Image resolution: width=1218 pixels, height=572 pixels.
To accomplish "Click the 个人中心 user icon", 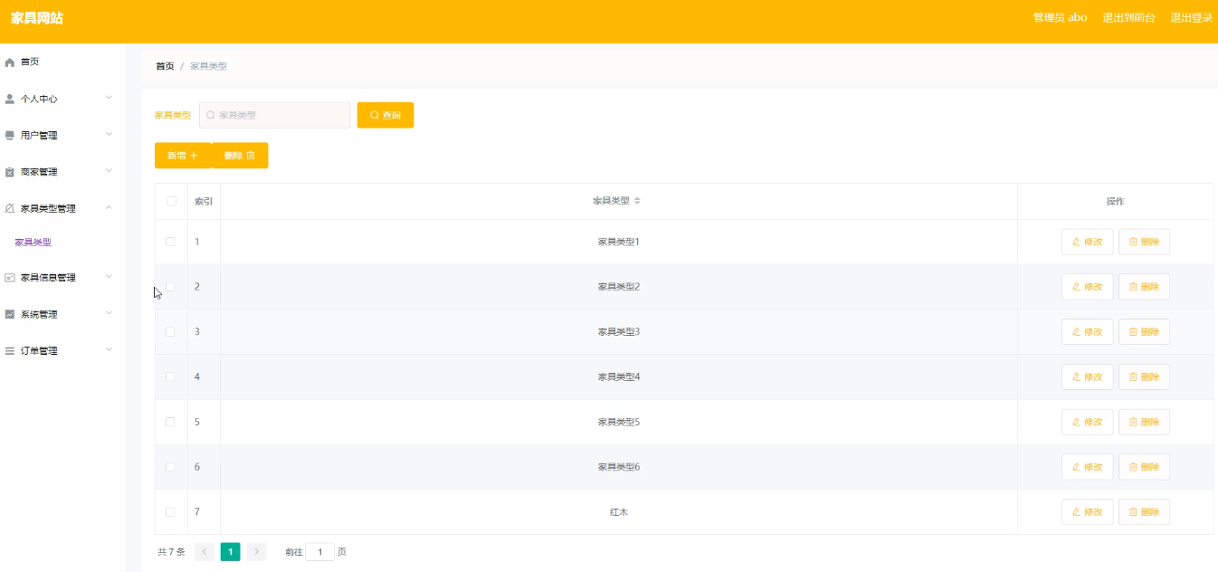I will point(10,99).
